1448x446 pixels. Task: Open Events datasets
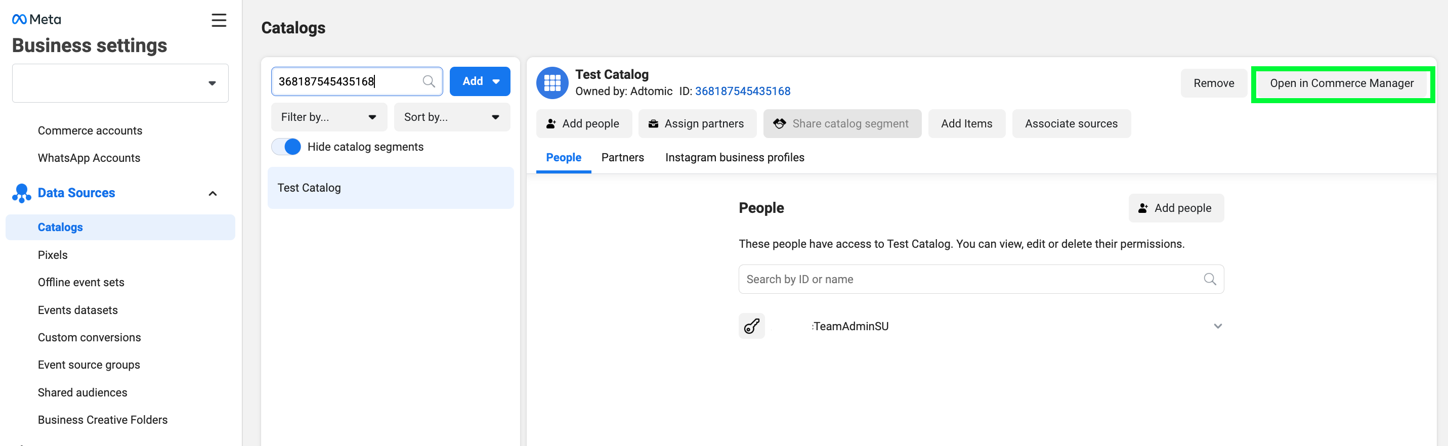click(x=77, y=310)
